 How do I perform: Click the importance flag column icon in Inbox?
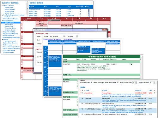point(80,91)
